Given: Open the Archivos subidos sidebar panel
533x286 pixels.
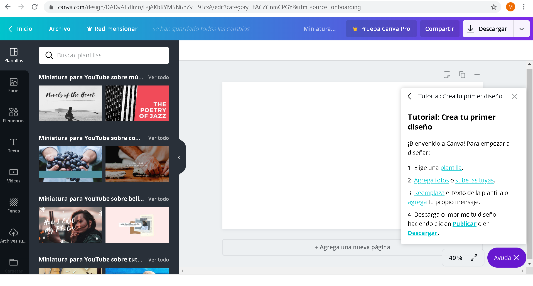Looking at the screenshot, I should click(14, 236).
